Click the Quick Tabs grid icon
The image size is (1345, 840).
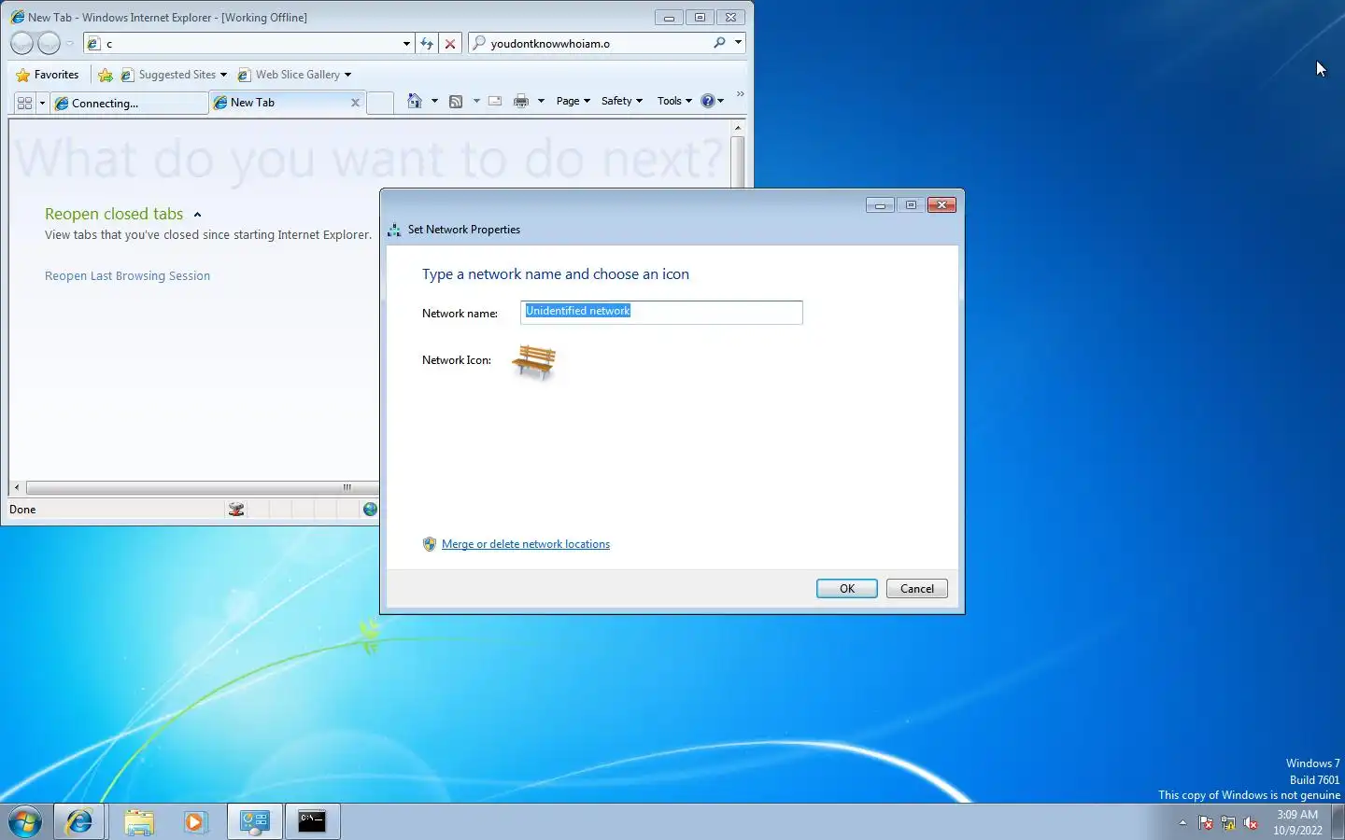(24, 103)
